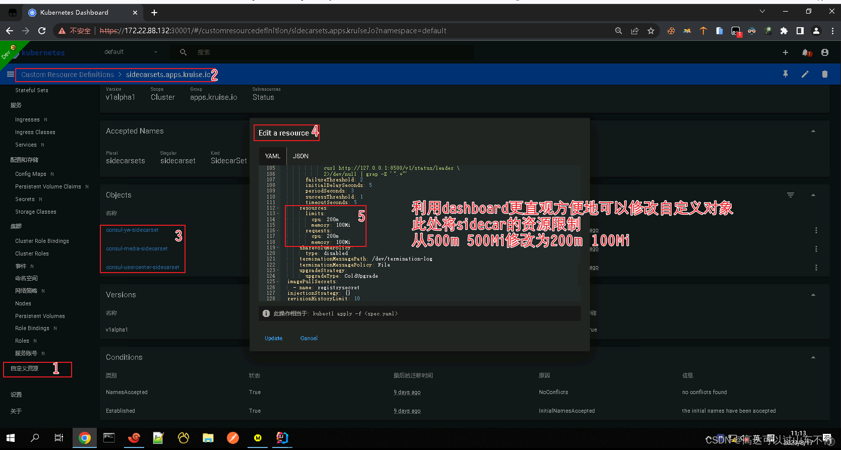Viewport: 841px width, 450px height.
Task: Collapse the Conditions card
Action: pyautogui.click(x=813, y=357)
